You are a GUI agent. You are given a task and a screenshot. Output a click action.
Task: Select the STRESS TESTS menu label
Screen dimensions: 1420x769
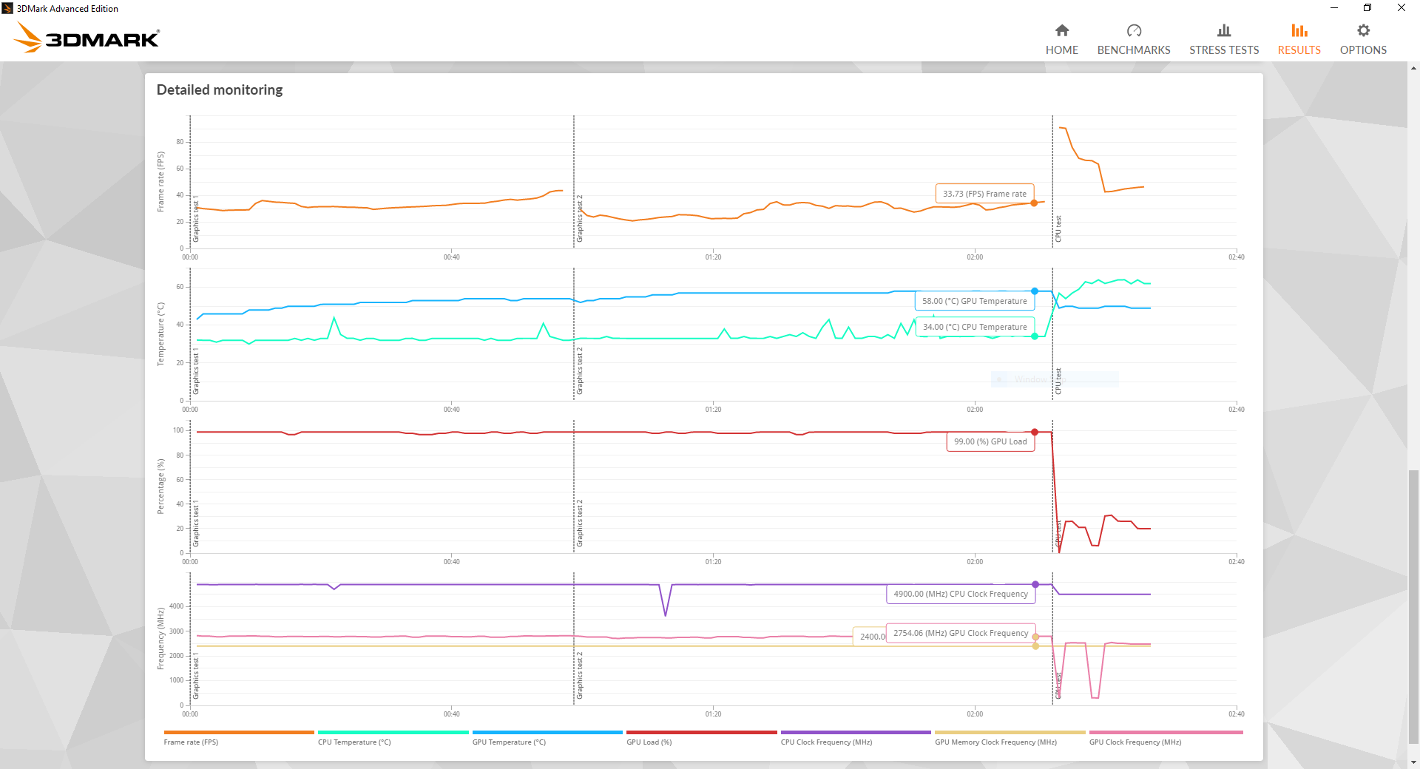click(1224, 50)
